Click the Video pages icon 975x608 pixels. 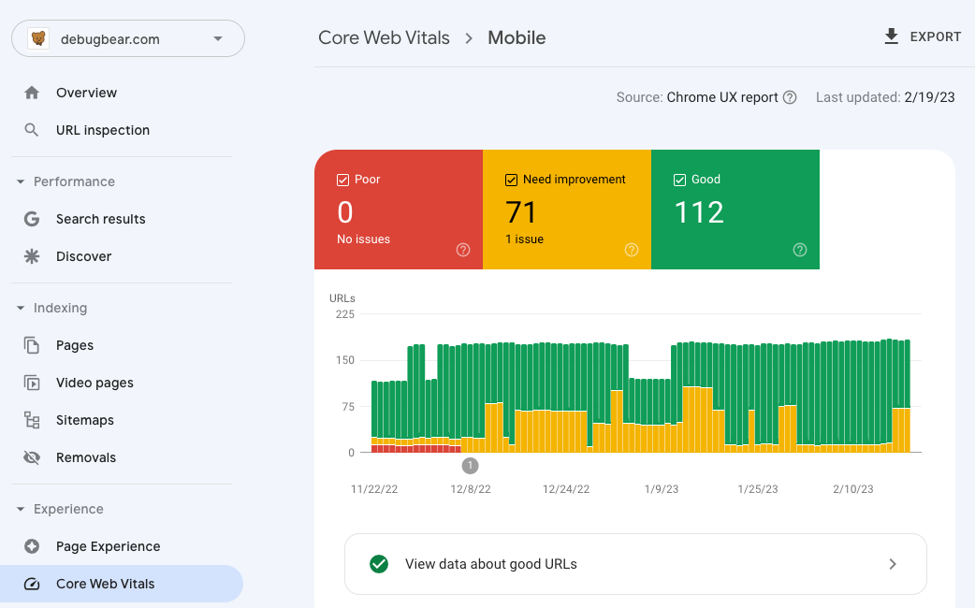pos(32,383)
